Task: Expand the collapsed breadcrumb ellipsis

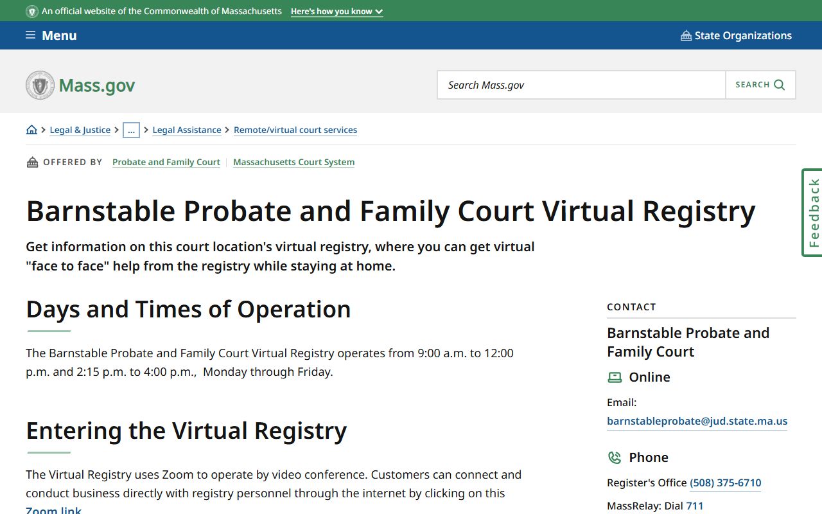Action: click(131, 130)
